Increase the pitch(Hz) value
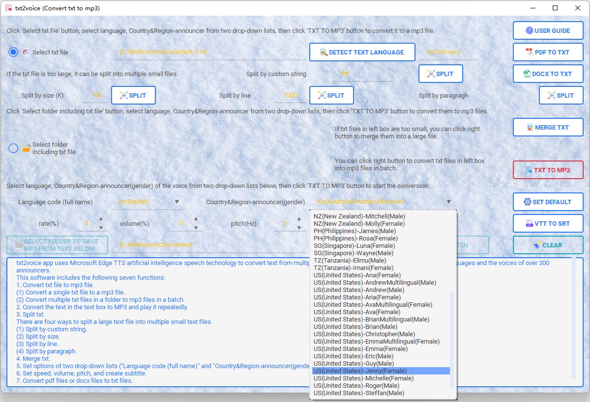This screenshot has height=402, width=590. coord(298,219)
